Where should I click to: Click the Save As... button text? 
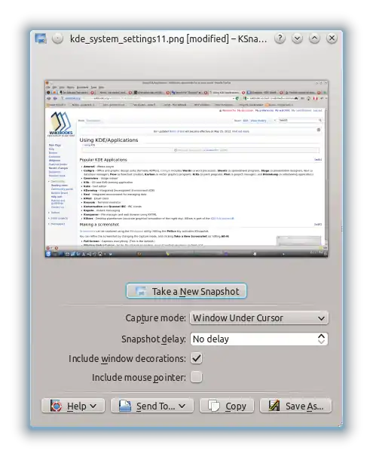click(304, 406)
